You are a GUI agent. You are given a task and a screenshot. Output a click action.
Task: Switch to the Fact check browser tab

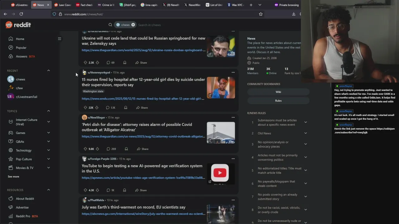84,5
